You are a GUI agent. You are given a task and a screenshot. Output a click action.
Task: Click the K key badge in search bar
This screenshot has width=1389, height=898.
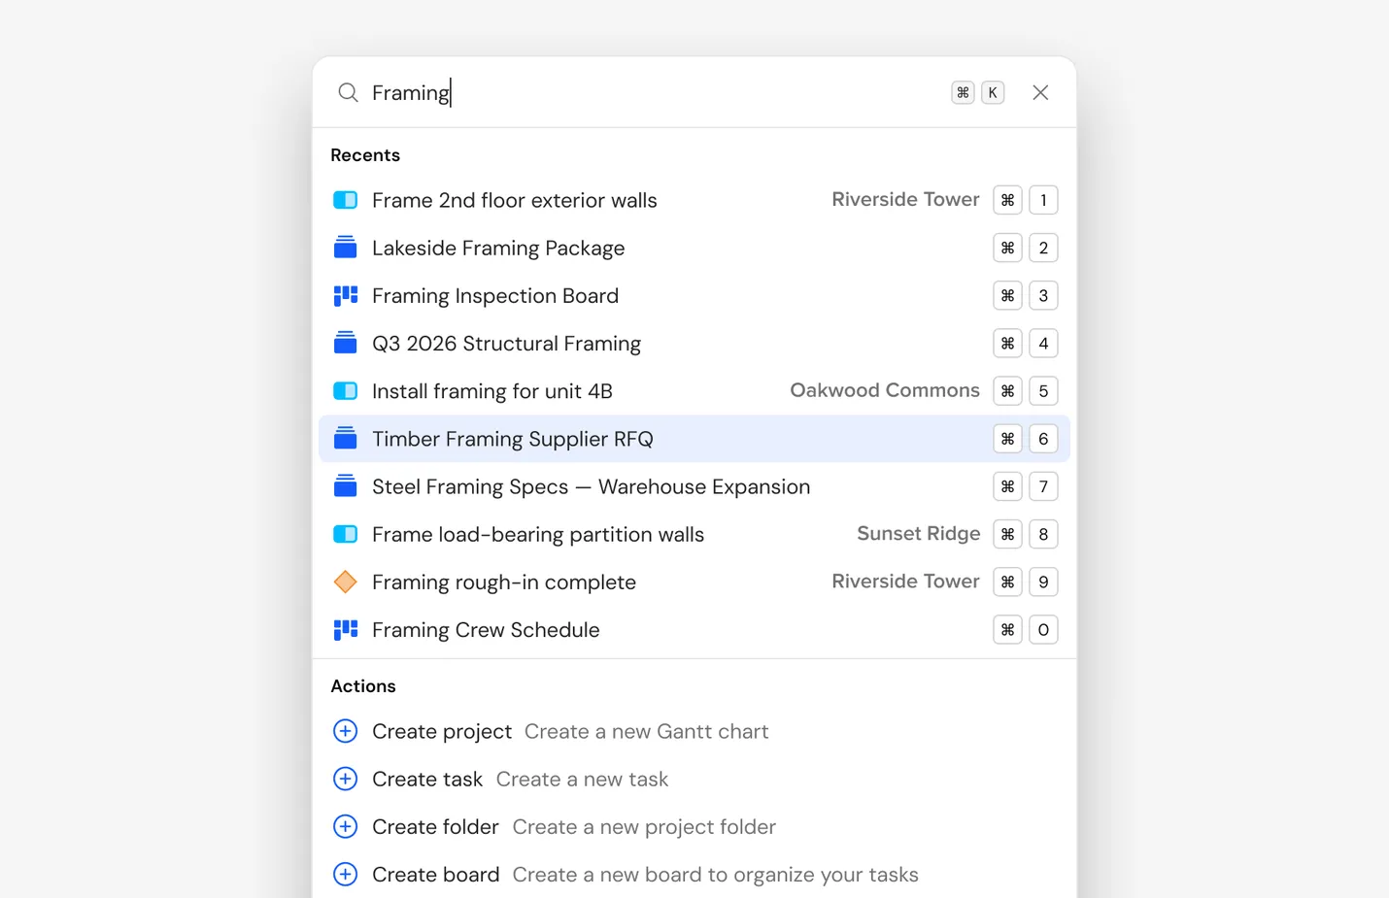993,92
